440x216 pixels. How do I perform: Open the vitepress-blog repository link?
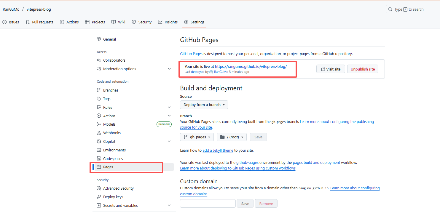coord(39,9)
